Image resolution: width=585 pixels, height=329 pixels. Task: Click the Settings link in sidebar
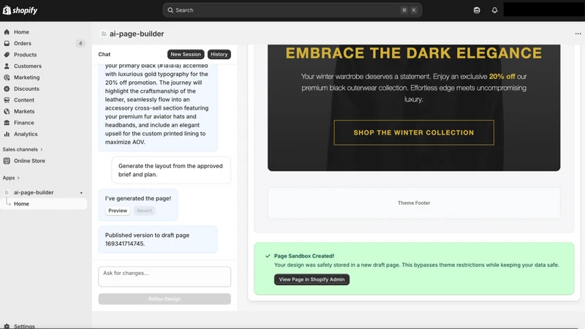pos(24,326)
